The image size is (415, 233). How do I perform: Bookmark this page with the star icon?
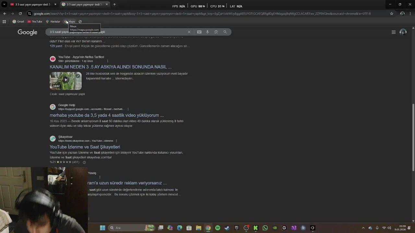pos(392,14)
